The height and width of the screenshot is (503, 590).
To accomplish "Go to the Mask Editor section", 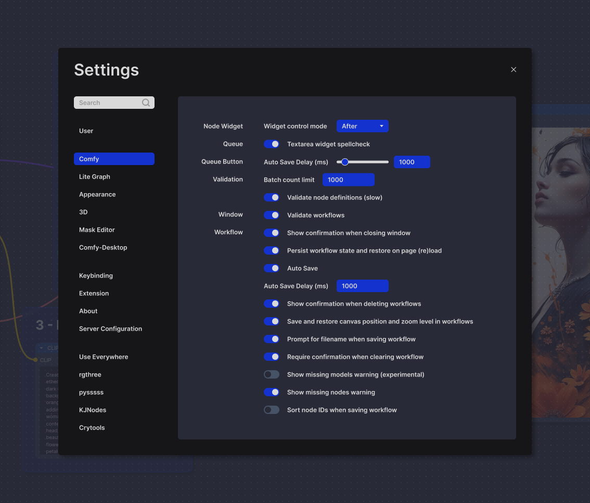I will click(x=97, y=230).
